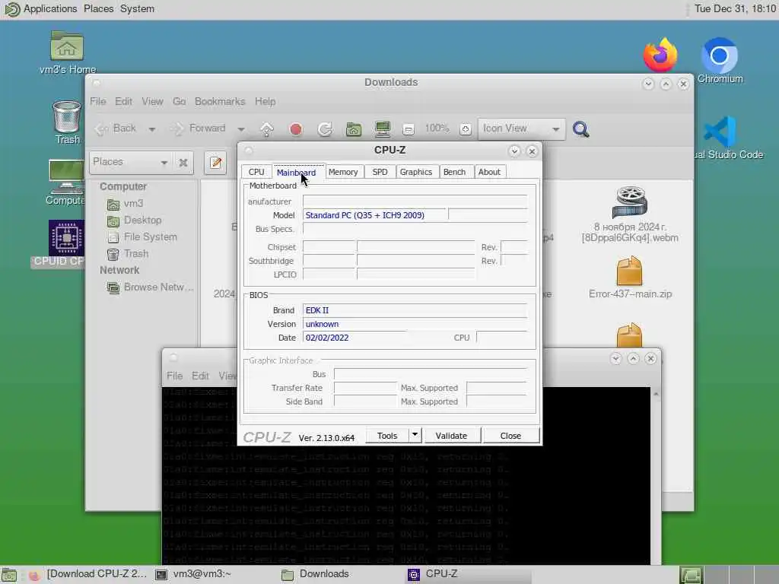Expand the Forward history dropdown arrow
The width and height of the screenshot is (779, 584).
[x=241, y=129]
